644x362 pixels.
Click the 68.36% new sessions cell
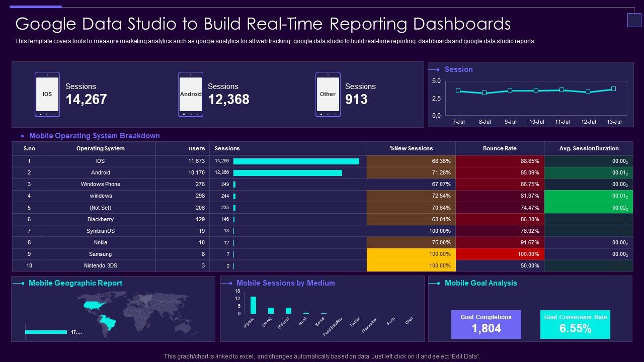coord(411,161)
